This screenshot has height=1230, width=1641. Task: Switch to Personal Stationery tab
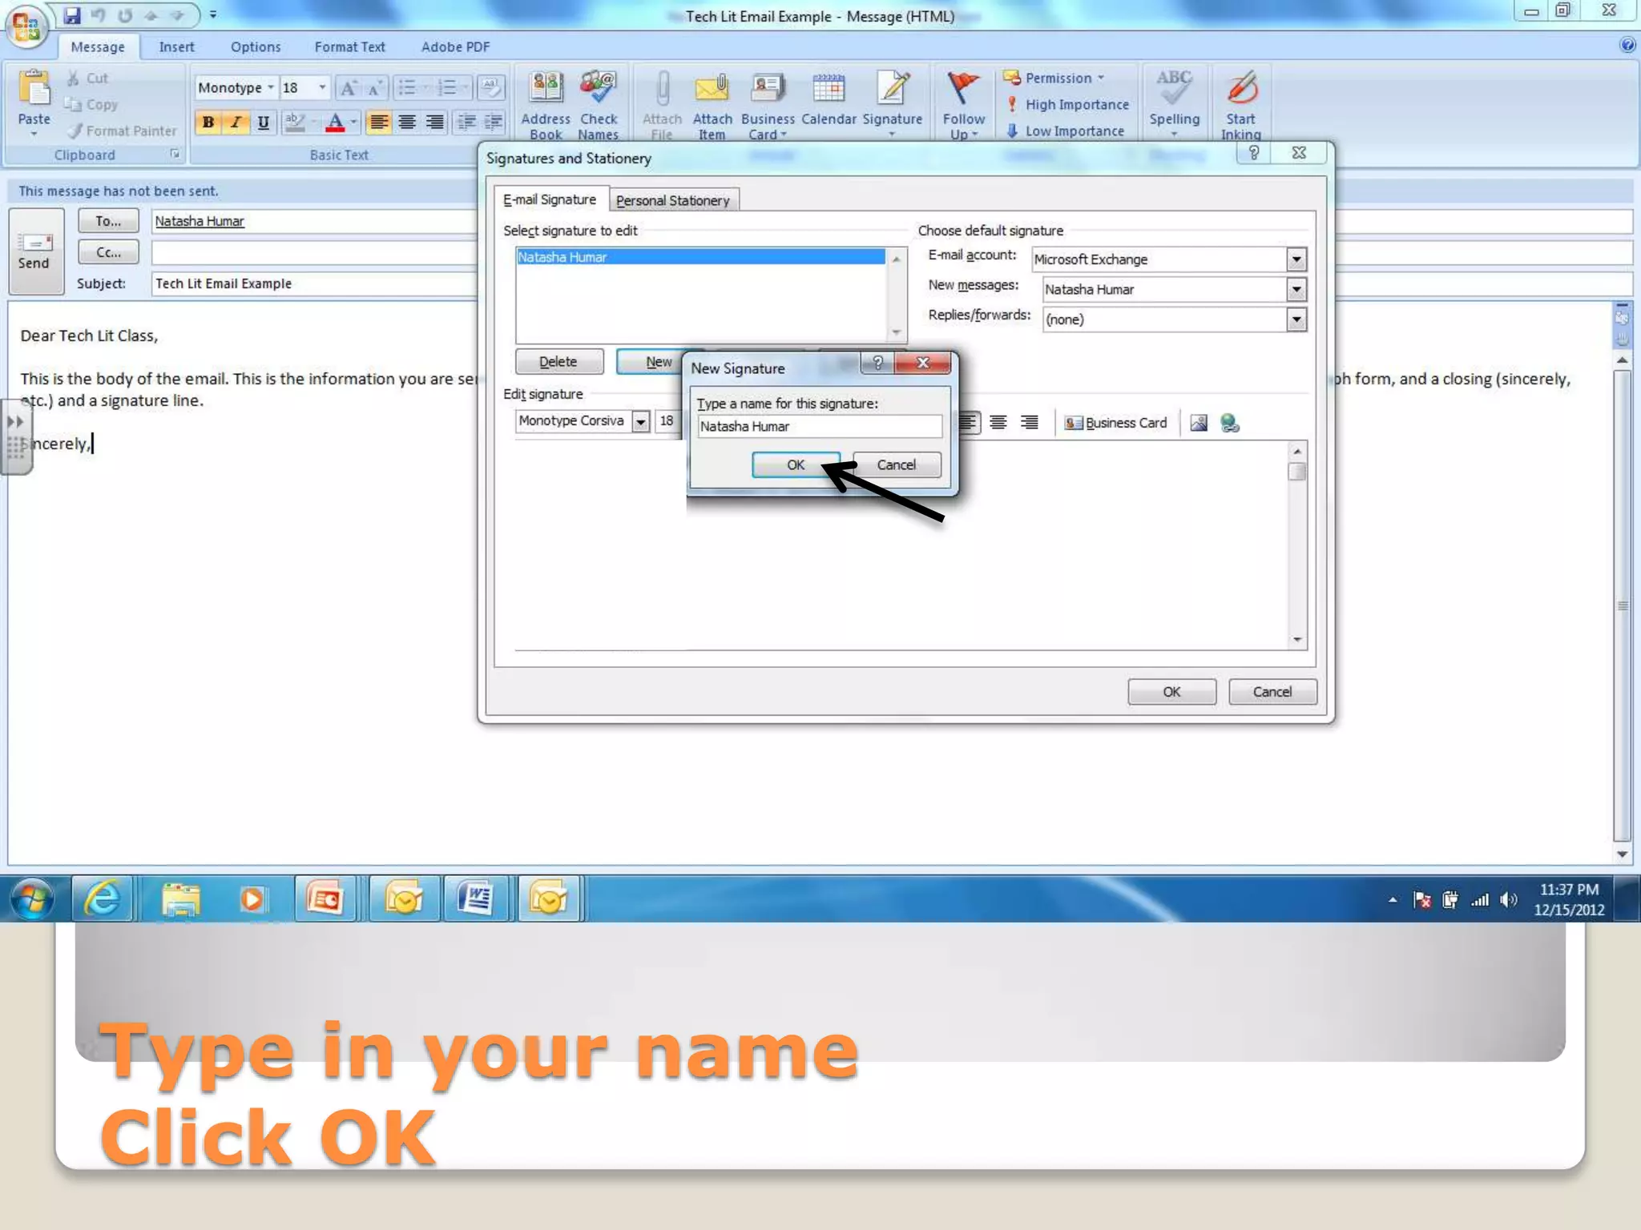pyautogui.click(x=673, y=200)
